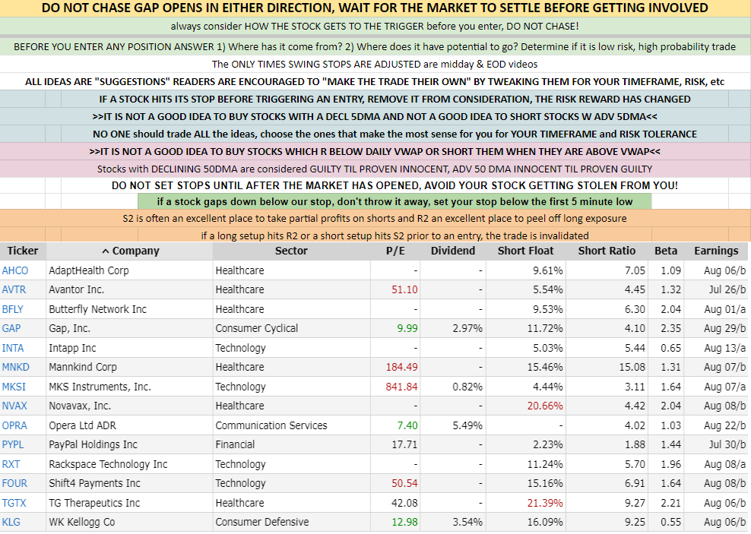Click the 15.08 short ratio value
This screenshot has height=534, width=751.
click(x=632, y=367)
